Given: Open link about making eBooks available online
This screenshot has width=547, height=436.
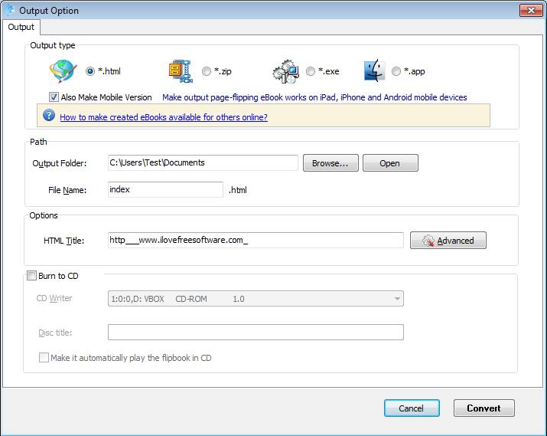Looking at the screenshot, I should pyautogui.click(x=163, y=117).
